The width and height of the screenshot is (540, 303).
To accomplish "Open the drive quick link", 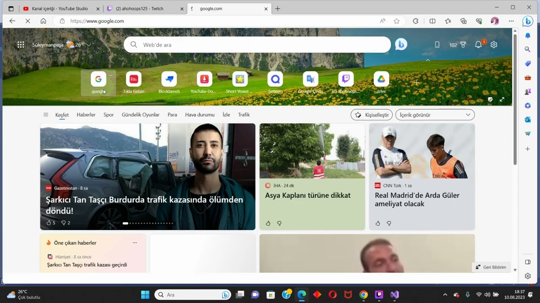I will coord(381,82).
